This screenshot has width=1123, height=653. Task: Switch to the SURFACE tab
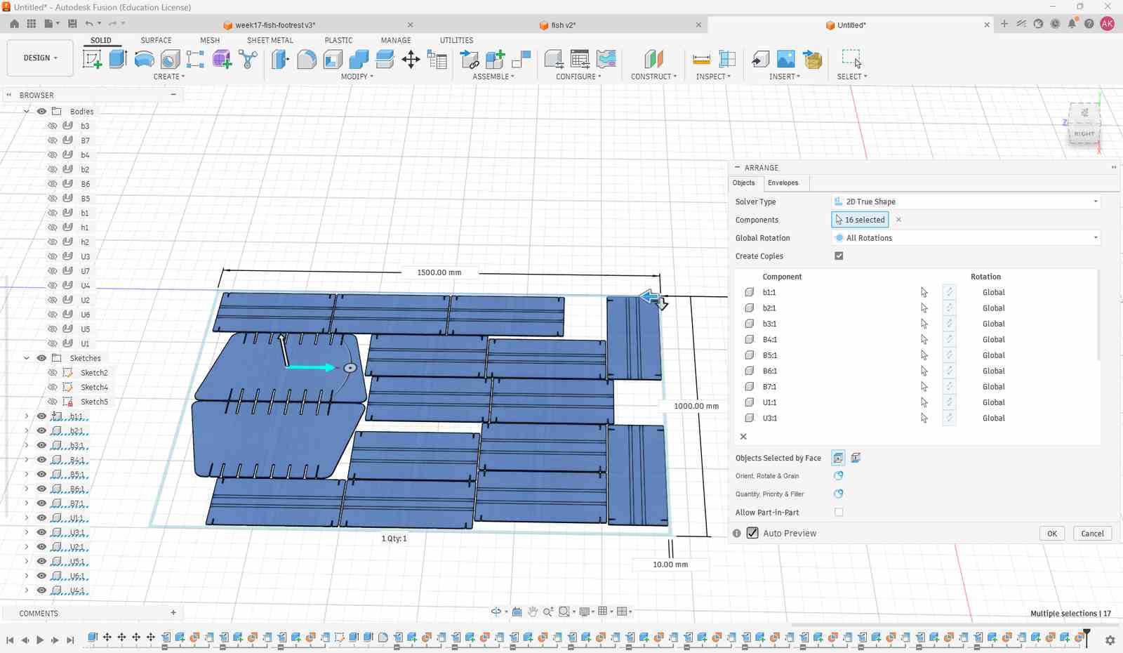coord(156,40)
